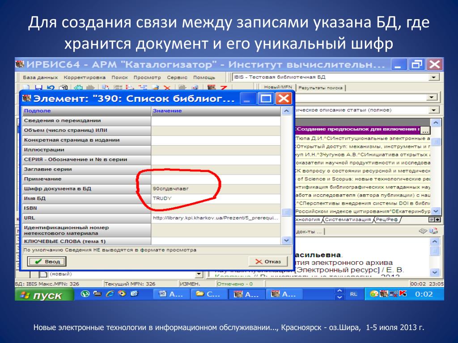This screenshot has width=458, height=343.
Task: Click the Текущий MFN: 326 status text
Action: [x=130, y=284]
